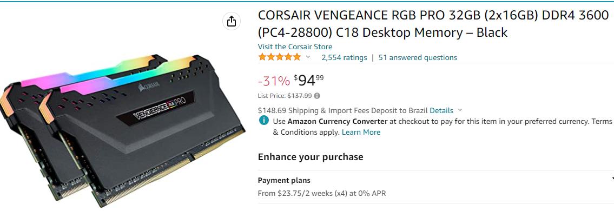Click the -31% discount label
The image size is (614, 211).
(274, 81)
